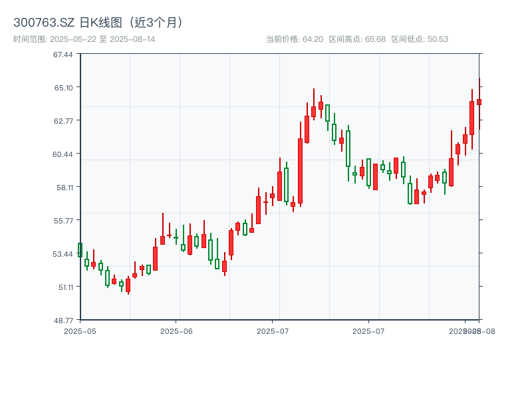
Task: Click the 53.44 price axis label
Action: pos(64,253)
